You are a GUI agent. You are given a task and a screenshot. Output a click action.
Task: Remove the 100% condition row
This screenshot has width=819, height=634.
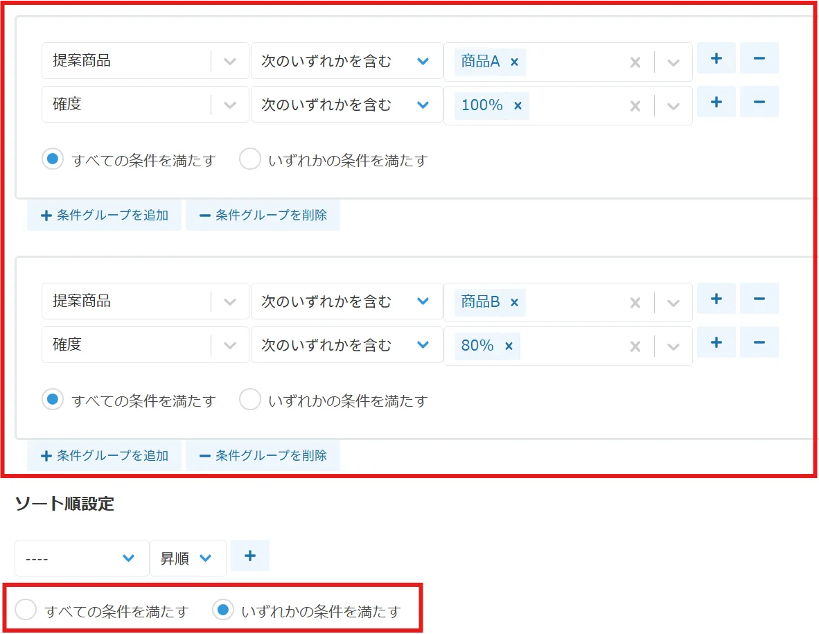pos(759,102)
